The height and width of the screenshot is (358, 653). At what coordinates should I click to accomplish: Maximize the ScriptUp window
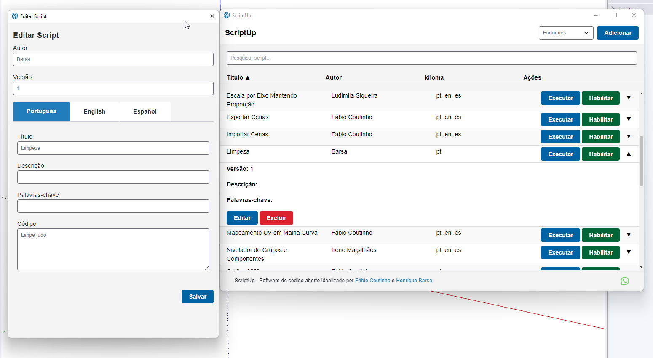tap(615, 15)
